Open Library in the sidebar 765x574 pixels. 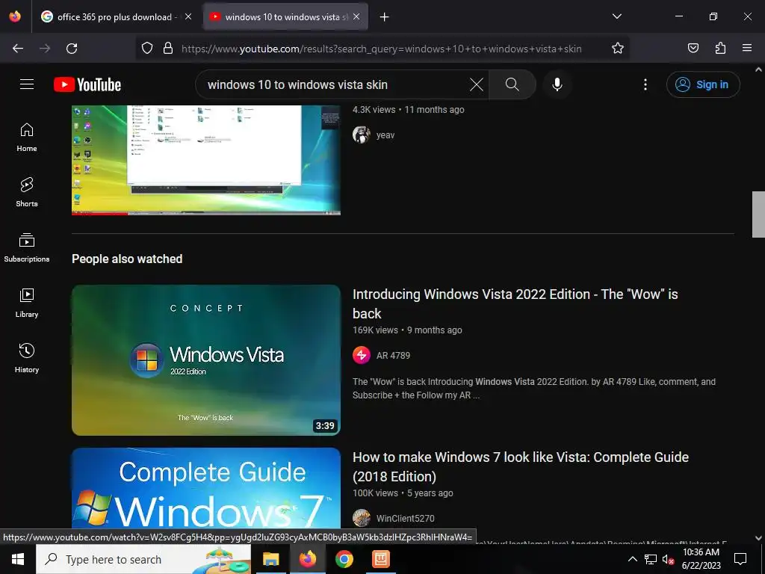point(27,303)
